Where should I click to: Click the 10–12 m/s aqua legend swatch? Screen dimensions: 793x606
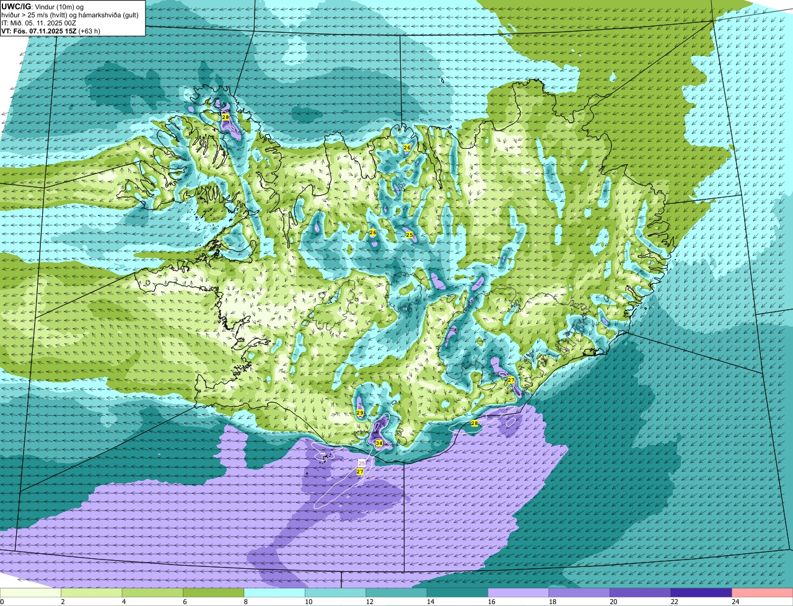tap(336, 593)
